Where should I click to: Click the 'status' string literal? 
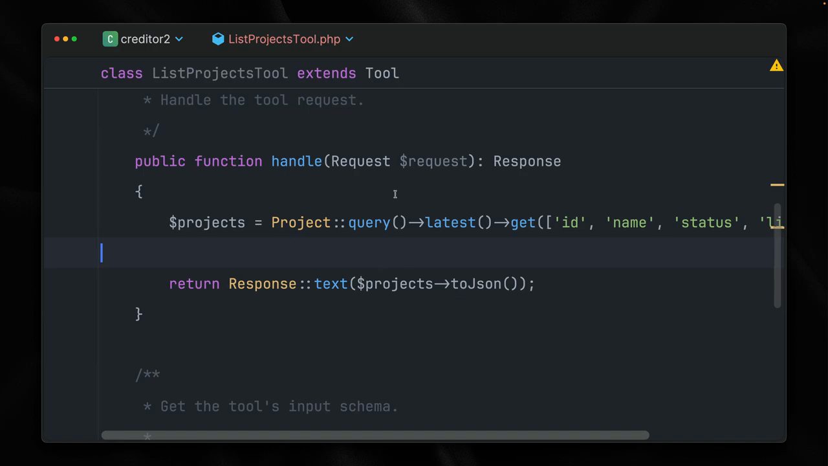tap(706, 223)
